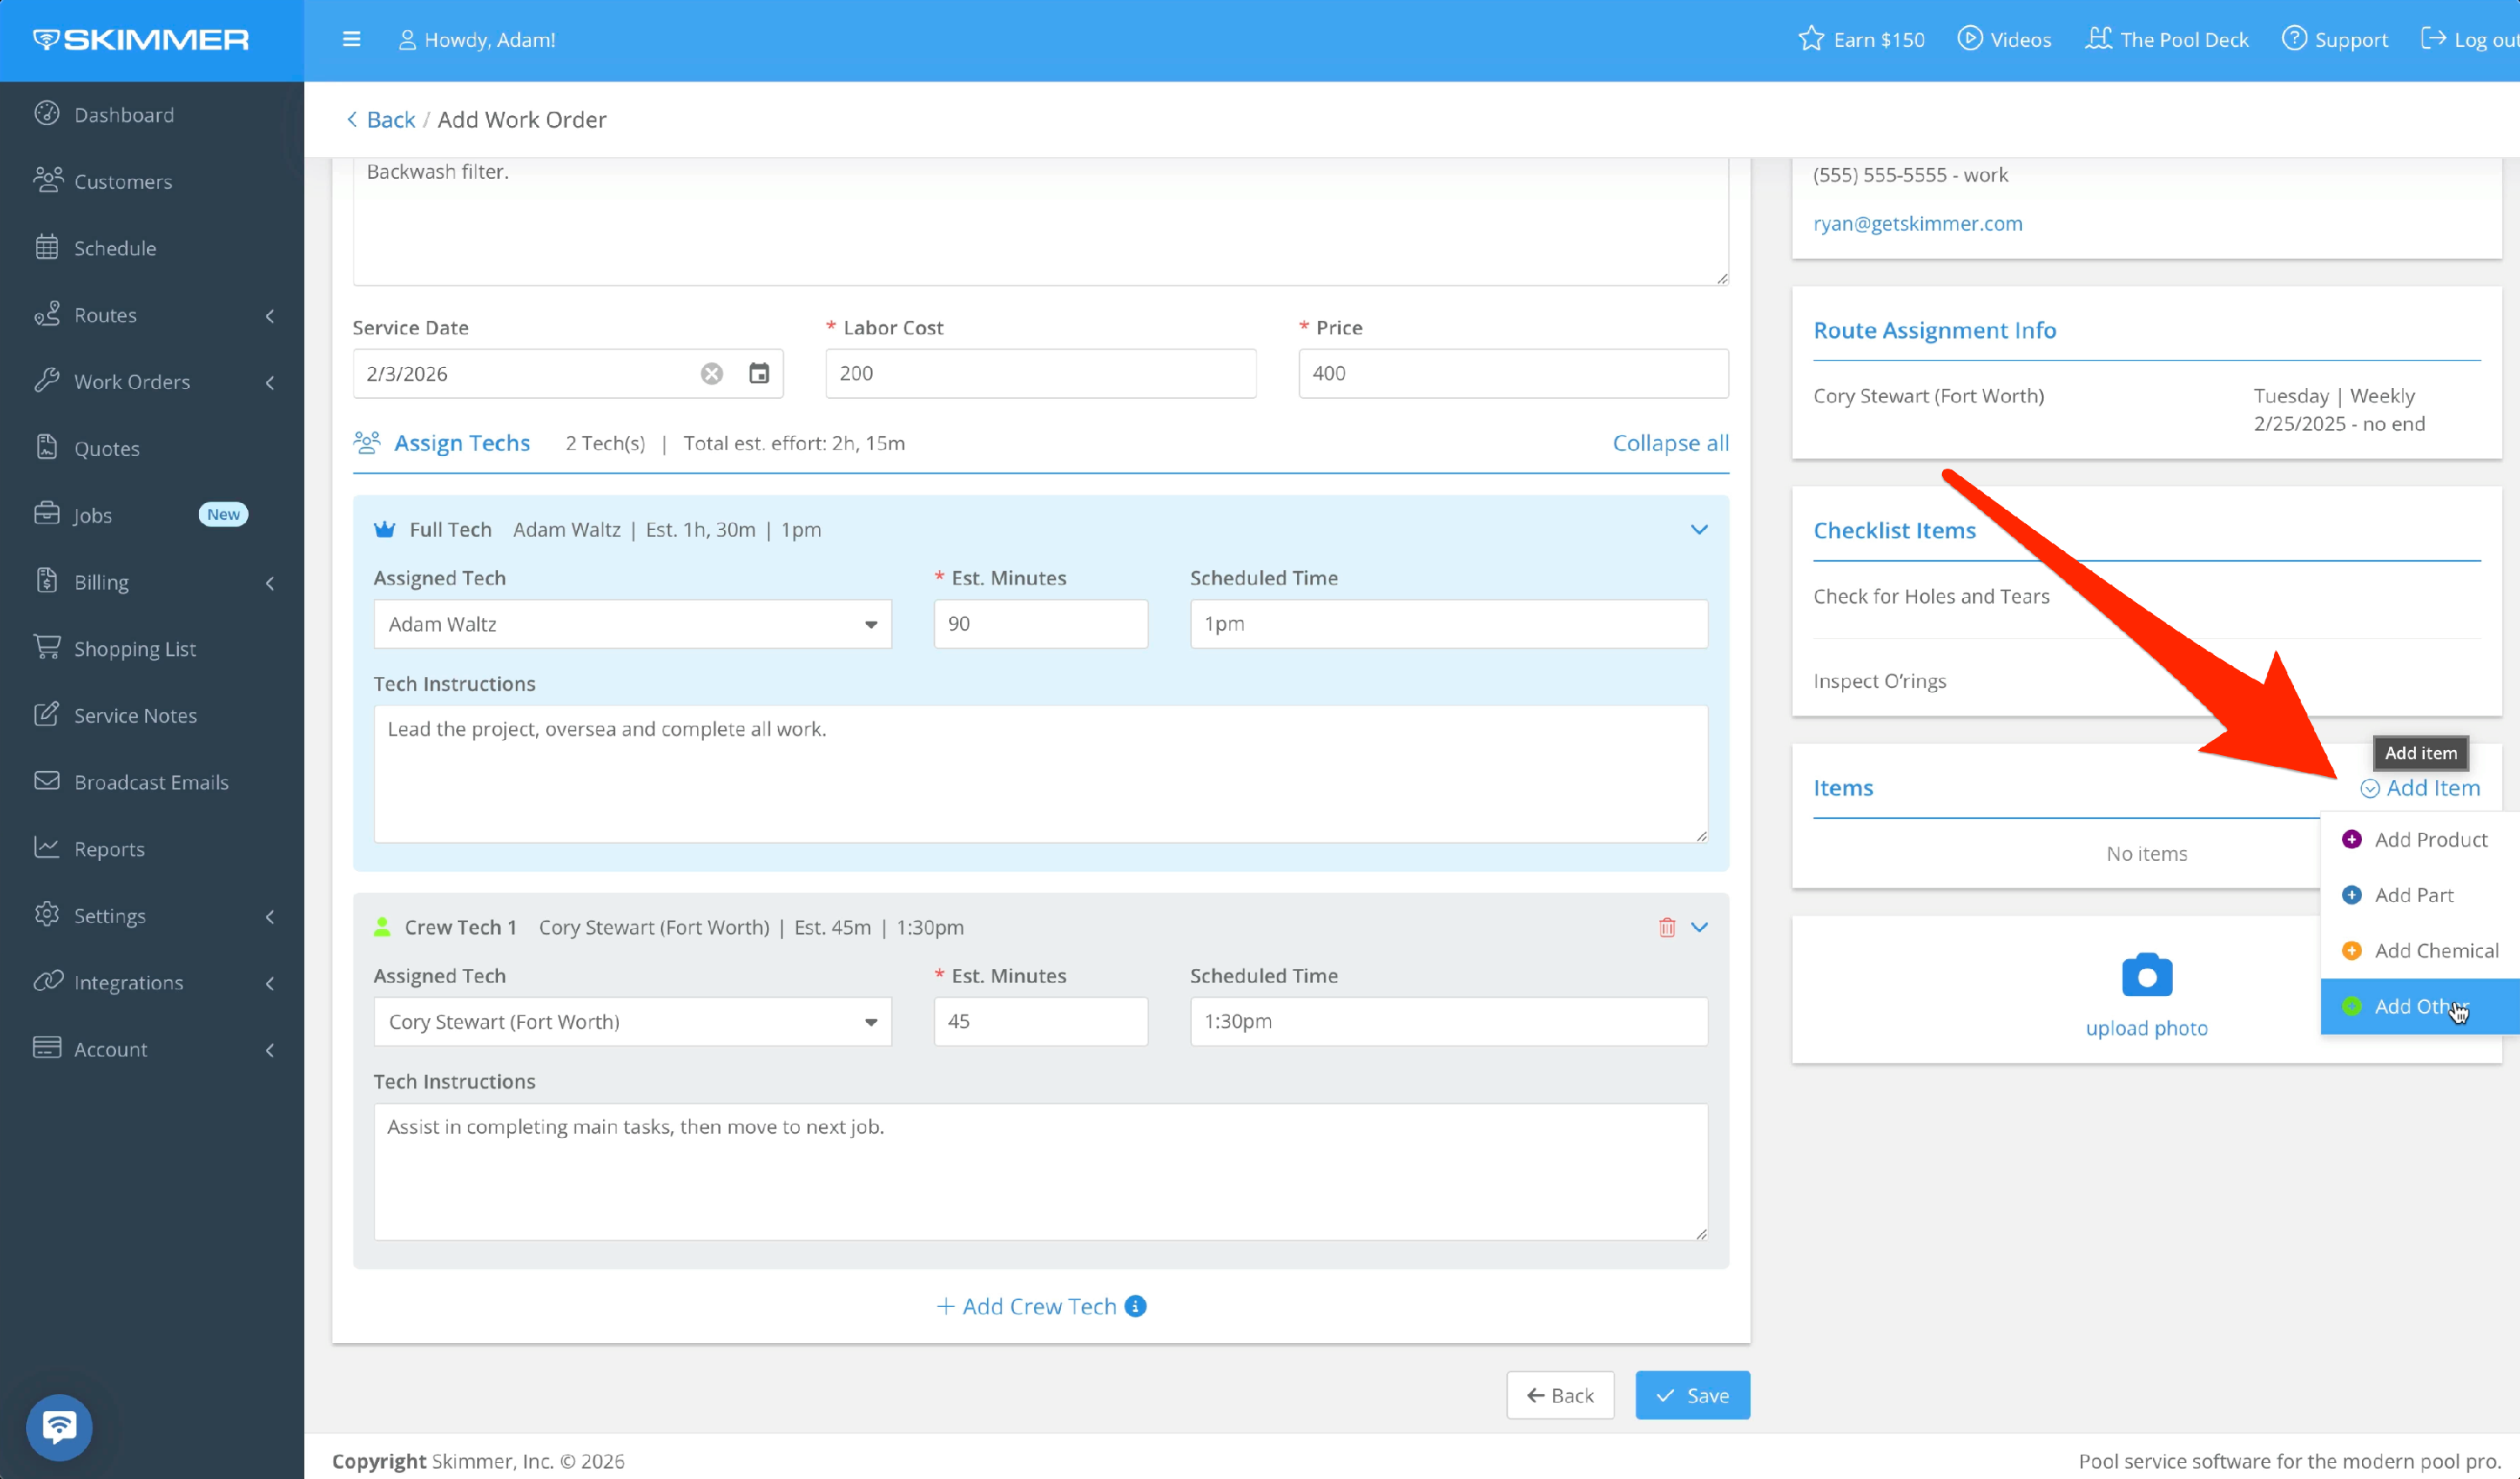Clear the service date with X icon

click(711, 373)
